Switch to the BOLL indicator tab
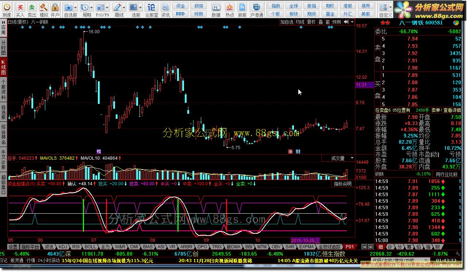The width and height of the screenshot is (467, 272). pyautogui.click(x=90, y=247)
